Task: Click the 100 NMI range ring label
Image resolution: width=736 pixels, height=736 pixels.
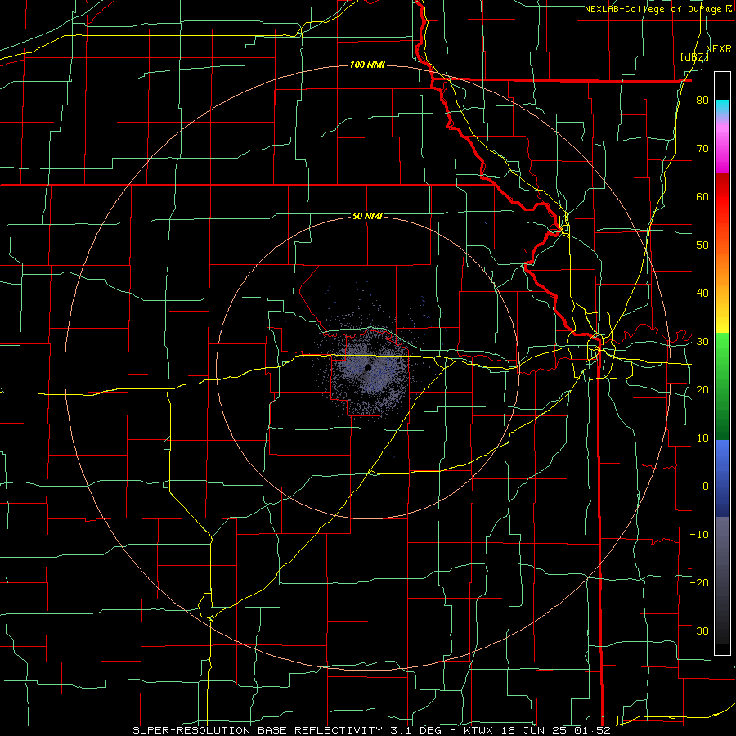Action: pos(367,65)
